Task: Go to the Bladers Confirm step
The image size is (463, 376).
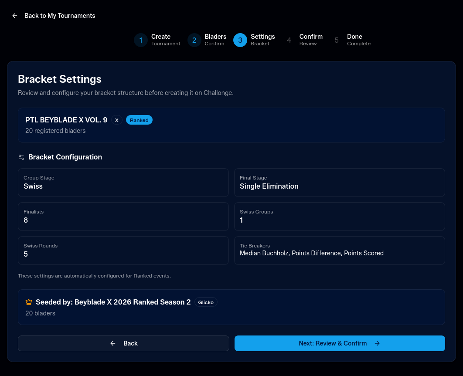Action: click(207, 40)
